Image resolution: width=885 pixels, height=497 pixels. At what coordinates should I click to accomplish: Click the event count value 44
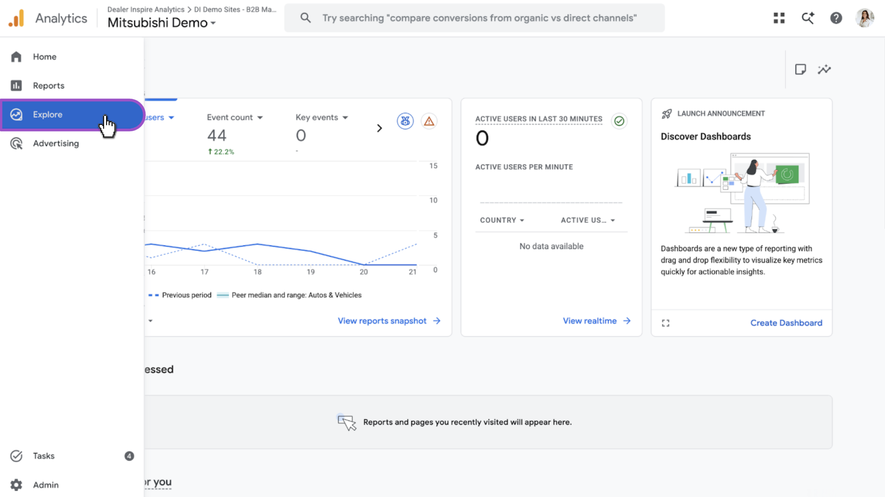point(217,135)
